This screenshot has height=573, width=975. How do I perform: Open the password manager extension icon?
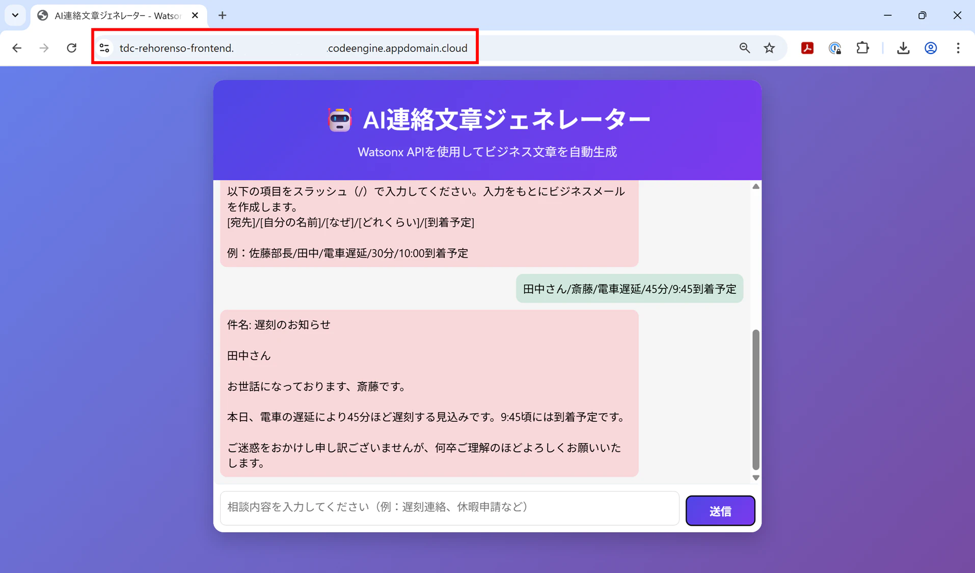[x=835, y=48]
